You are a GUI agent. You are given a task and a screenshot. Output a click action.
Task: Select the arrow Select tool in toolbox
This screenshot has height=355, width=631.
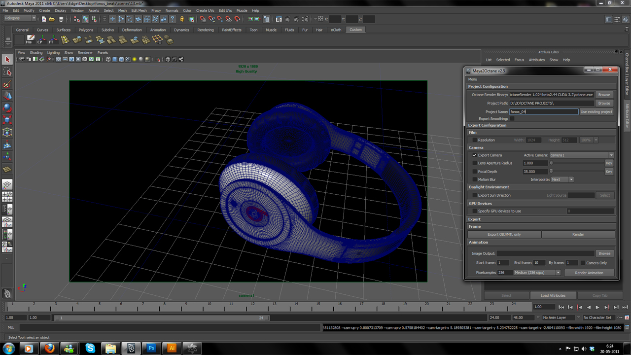(x=7, y=59)
